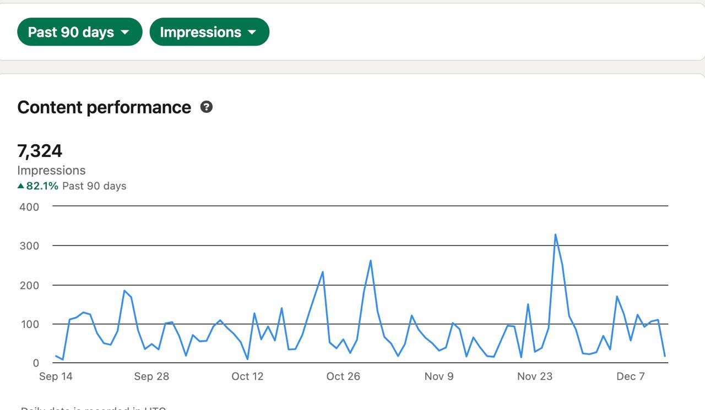705x410 pixels.
Task: Select the Oct 12 date label
Action: (x=247, y=376)
